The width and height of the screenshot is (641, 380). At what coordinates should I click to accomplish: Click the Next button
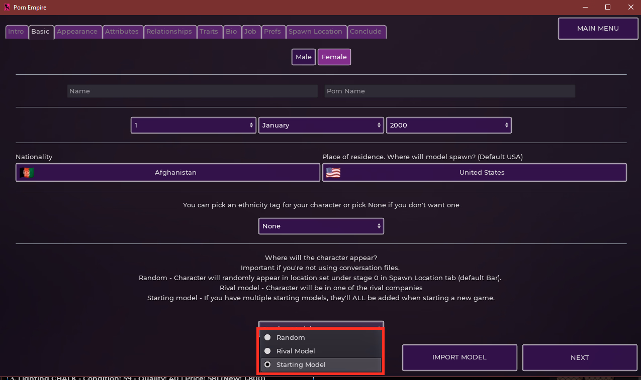click(x=579, y=357)
